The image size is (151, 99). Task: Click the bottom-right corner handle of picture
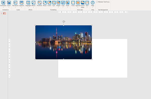click(92, 59)
